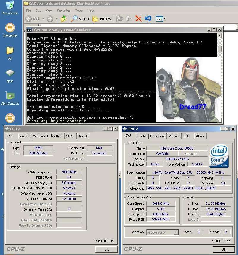Click OK in the right CPU-Z CPU window
The height and width of the screenshot is (255, 238).
click(x=224, y=249)
